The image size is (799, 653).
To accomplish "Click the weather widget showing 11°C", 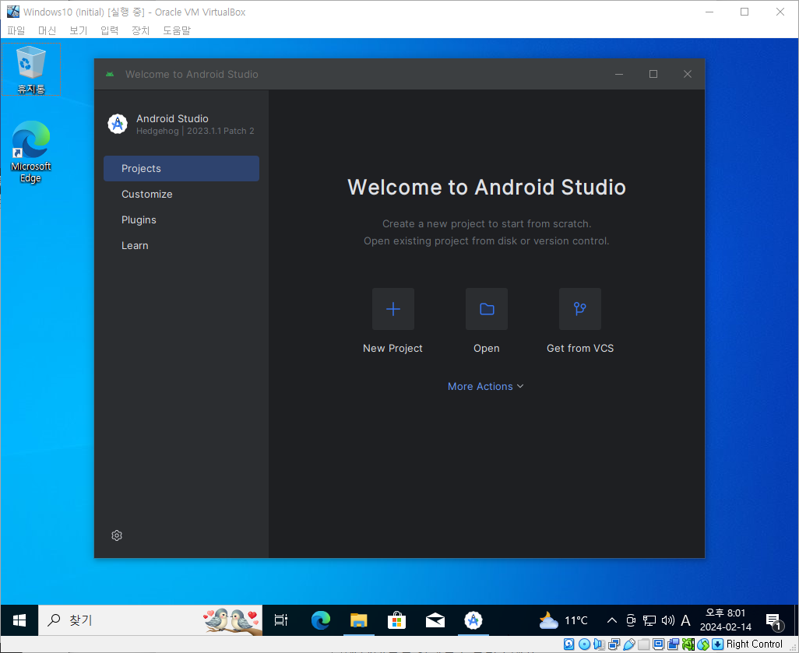I will pyautogui.click(x=563, y=620).
